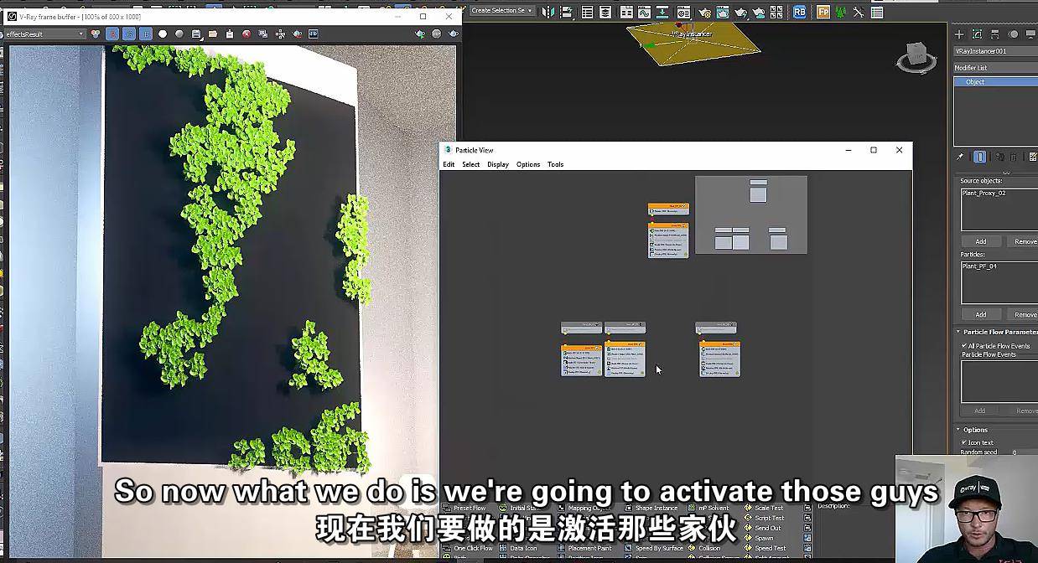The height and width of the screenshot is (563, 1038).
Task: Switch to alpha channel white circle
Action: (163, 34)
